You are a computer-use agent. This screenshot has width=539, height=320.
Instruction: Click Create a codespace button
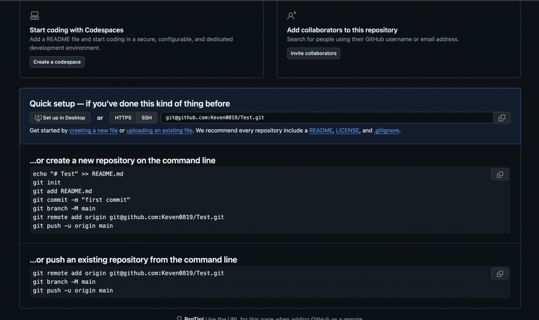pyautogui.click(x=57, y=62)
